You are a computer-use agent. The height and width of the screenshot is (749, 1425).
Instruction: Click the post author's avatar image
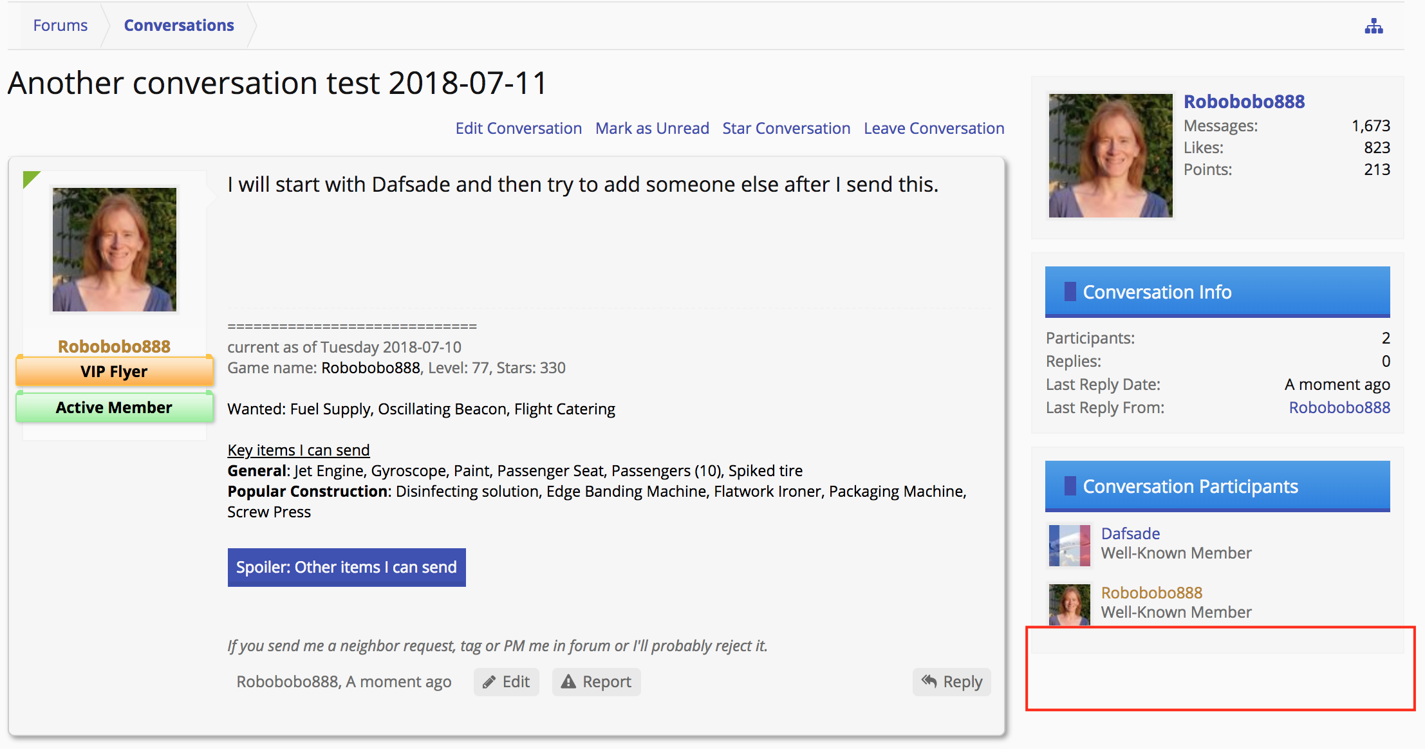tap(115, 250)
